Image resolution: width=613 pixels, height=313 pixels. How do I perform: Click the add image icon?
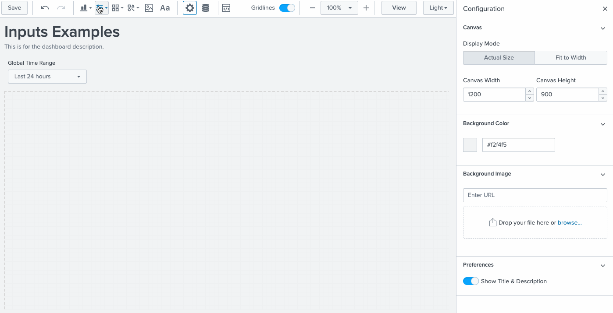(x=149, y=8)
